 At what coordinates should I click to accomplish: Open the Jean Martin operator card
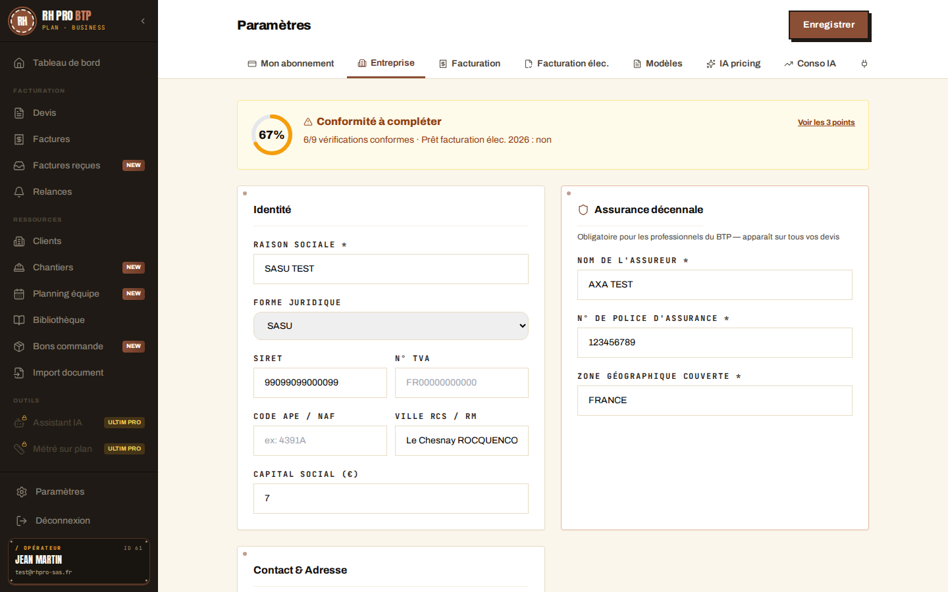click(x=79, y=561)
